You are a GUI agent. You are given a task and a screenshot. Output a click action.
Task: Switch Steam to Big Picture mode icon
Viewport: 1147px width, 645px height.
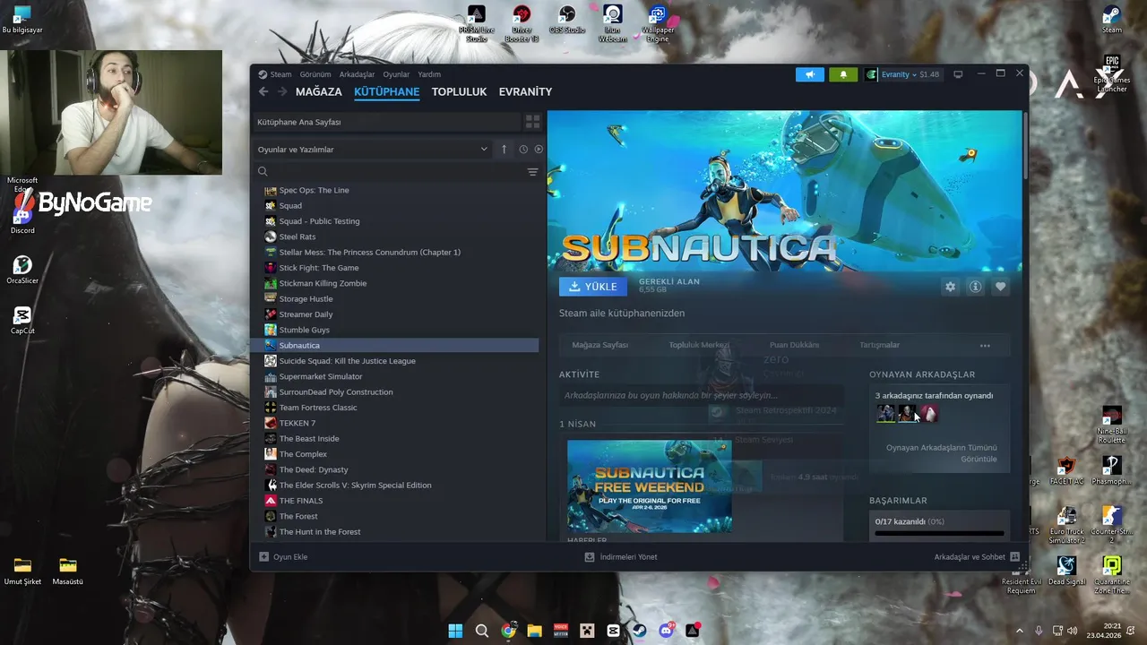pyautogui.click(x=958, y=74)
